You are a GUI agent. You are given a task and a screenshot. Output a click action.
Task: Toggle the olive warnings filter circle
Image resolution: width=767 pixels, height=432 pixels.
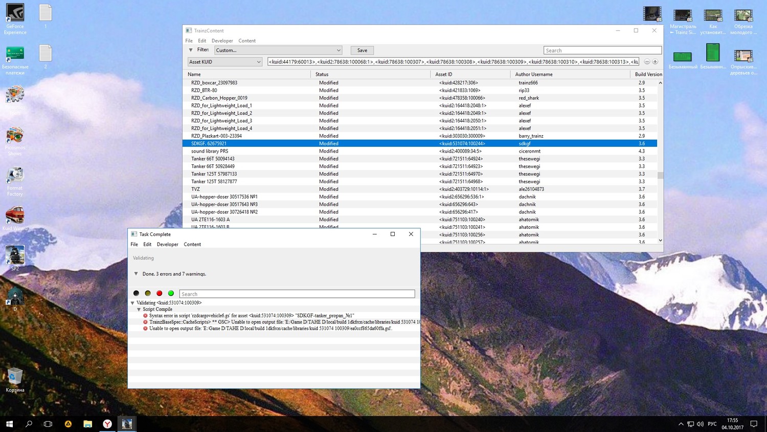[x=148, y=293]
